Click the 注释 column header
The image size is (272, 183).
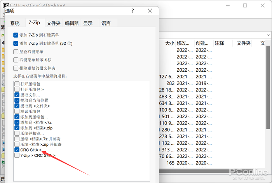coord(219,43)
